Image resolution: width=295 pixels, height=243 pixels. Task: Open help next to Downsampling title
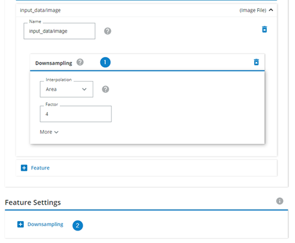tap(80, 62)
